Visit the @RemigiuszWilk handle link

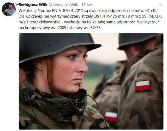pos(63,5)
